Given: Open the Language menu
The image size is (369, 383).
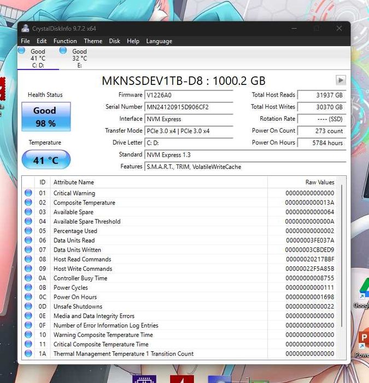Looking at the screenshot, I should pos(159,41).
